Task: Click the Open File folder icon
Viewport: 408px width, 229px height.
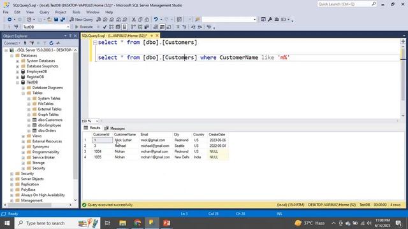Action: click(49, 20)
